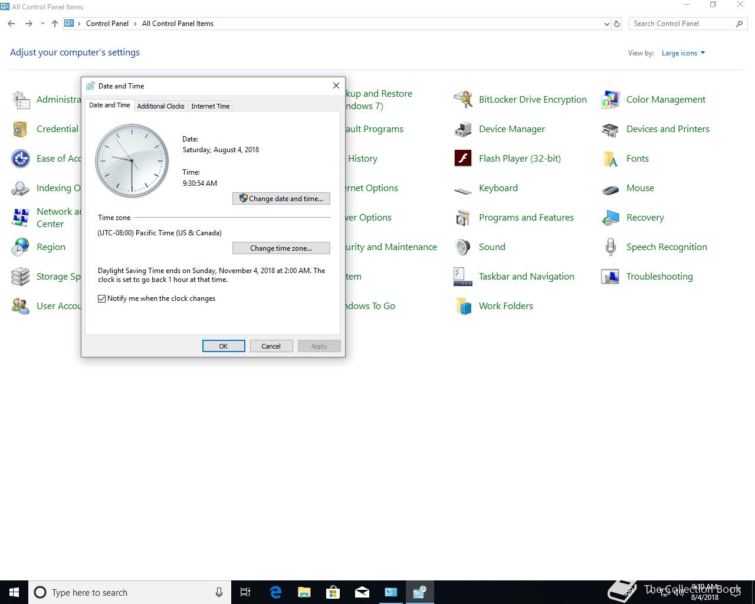
Task: Open the Programs and Features icon
Action: pos(463,218)
